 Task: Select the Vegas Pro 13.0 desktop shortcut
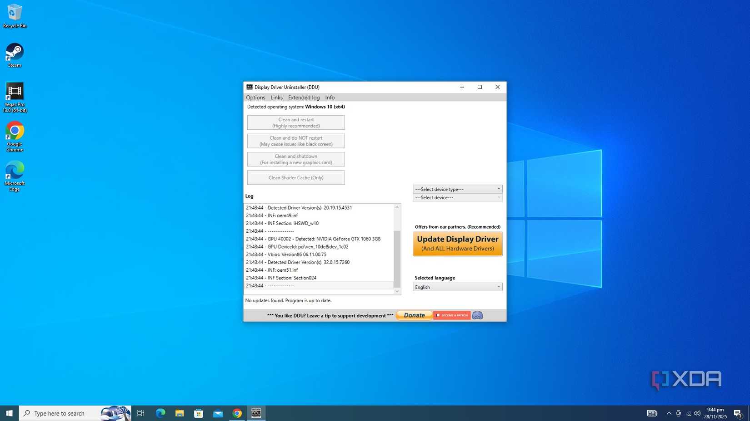coord(15,98)
